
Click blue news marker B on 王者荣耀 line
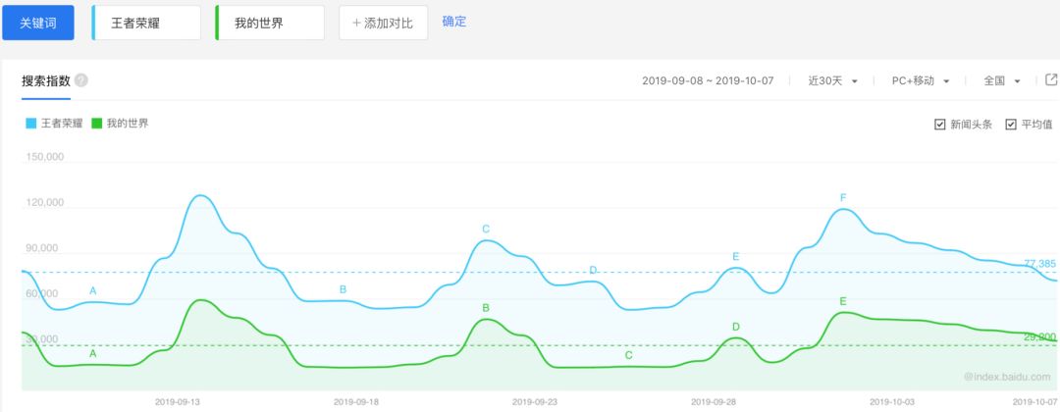pyautogui.click(x=343, y=289)
